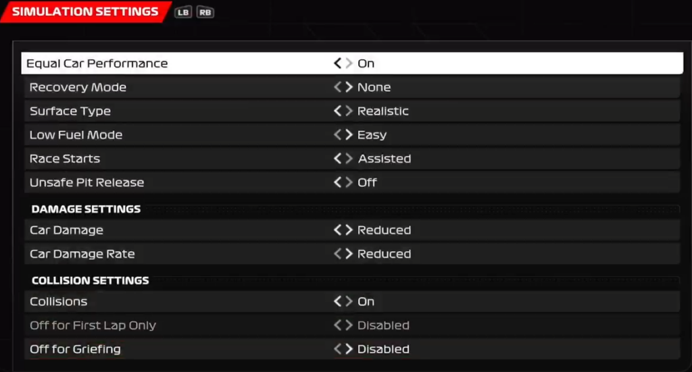The width and height of the screenshot is (692, 372).
Task: Click left arrow for Race Starts
Action: tap(338, 159)
